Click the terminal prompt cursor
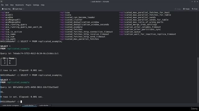This screenshot has height=111, width=199. tap(21, 101)
